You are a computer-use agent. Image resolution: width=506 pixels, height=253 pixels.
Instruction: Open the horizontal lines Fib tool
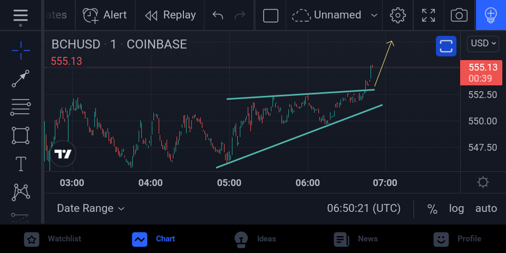coord(21,107)
